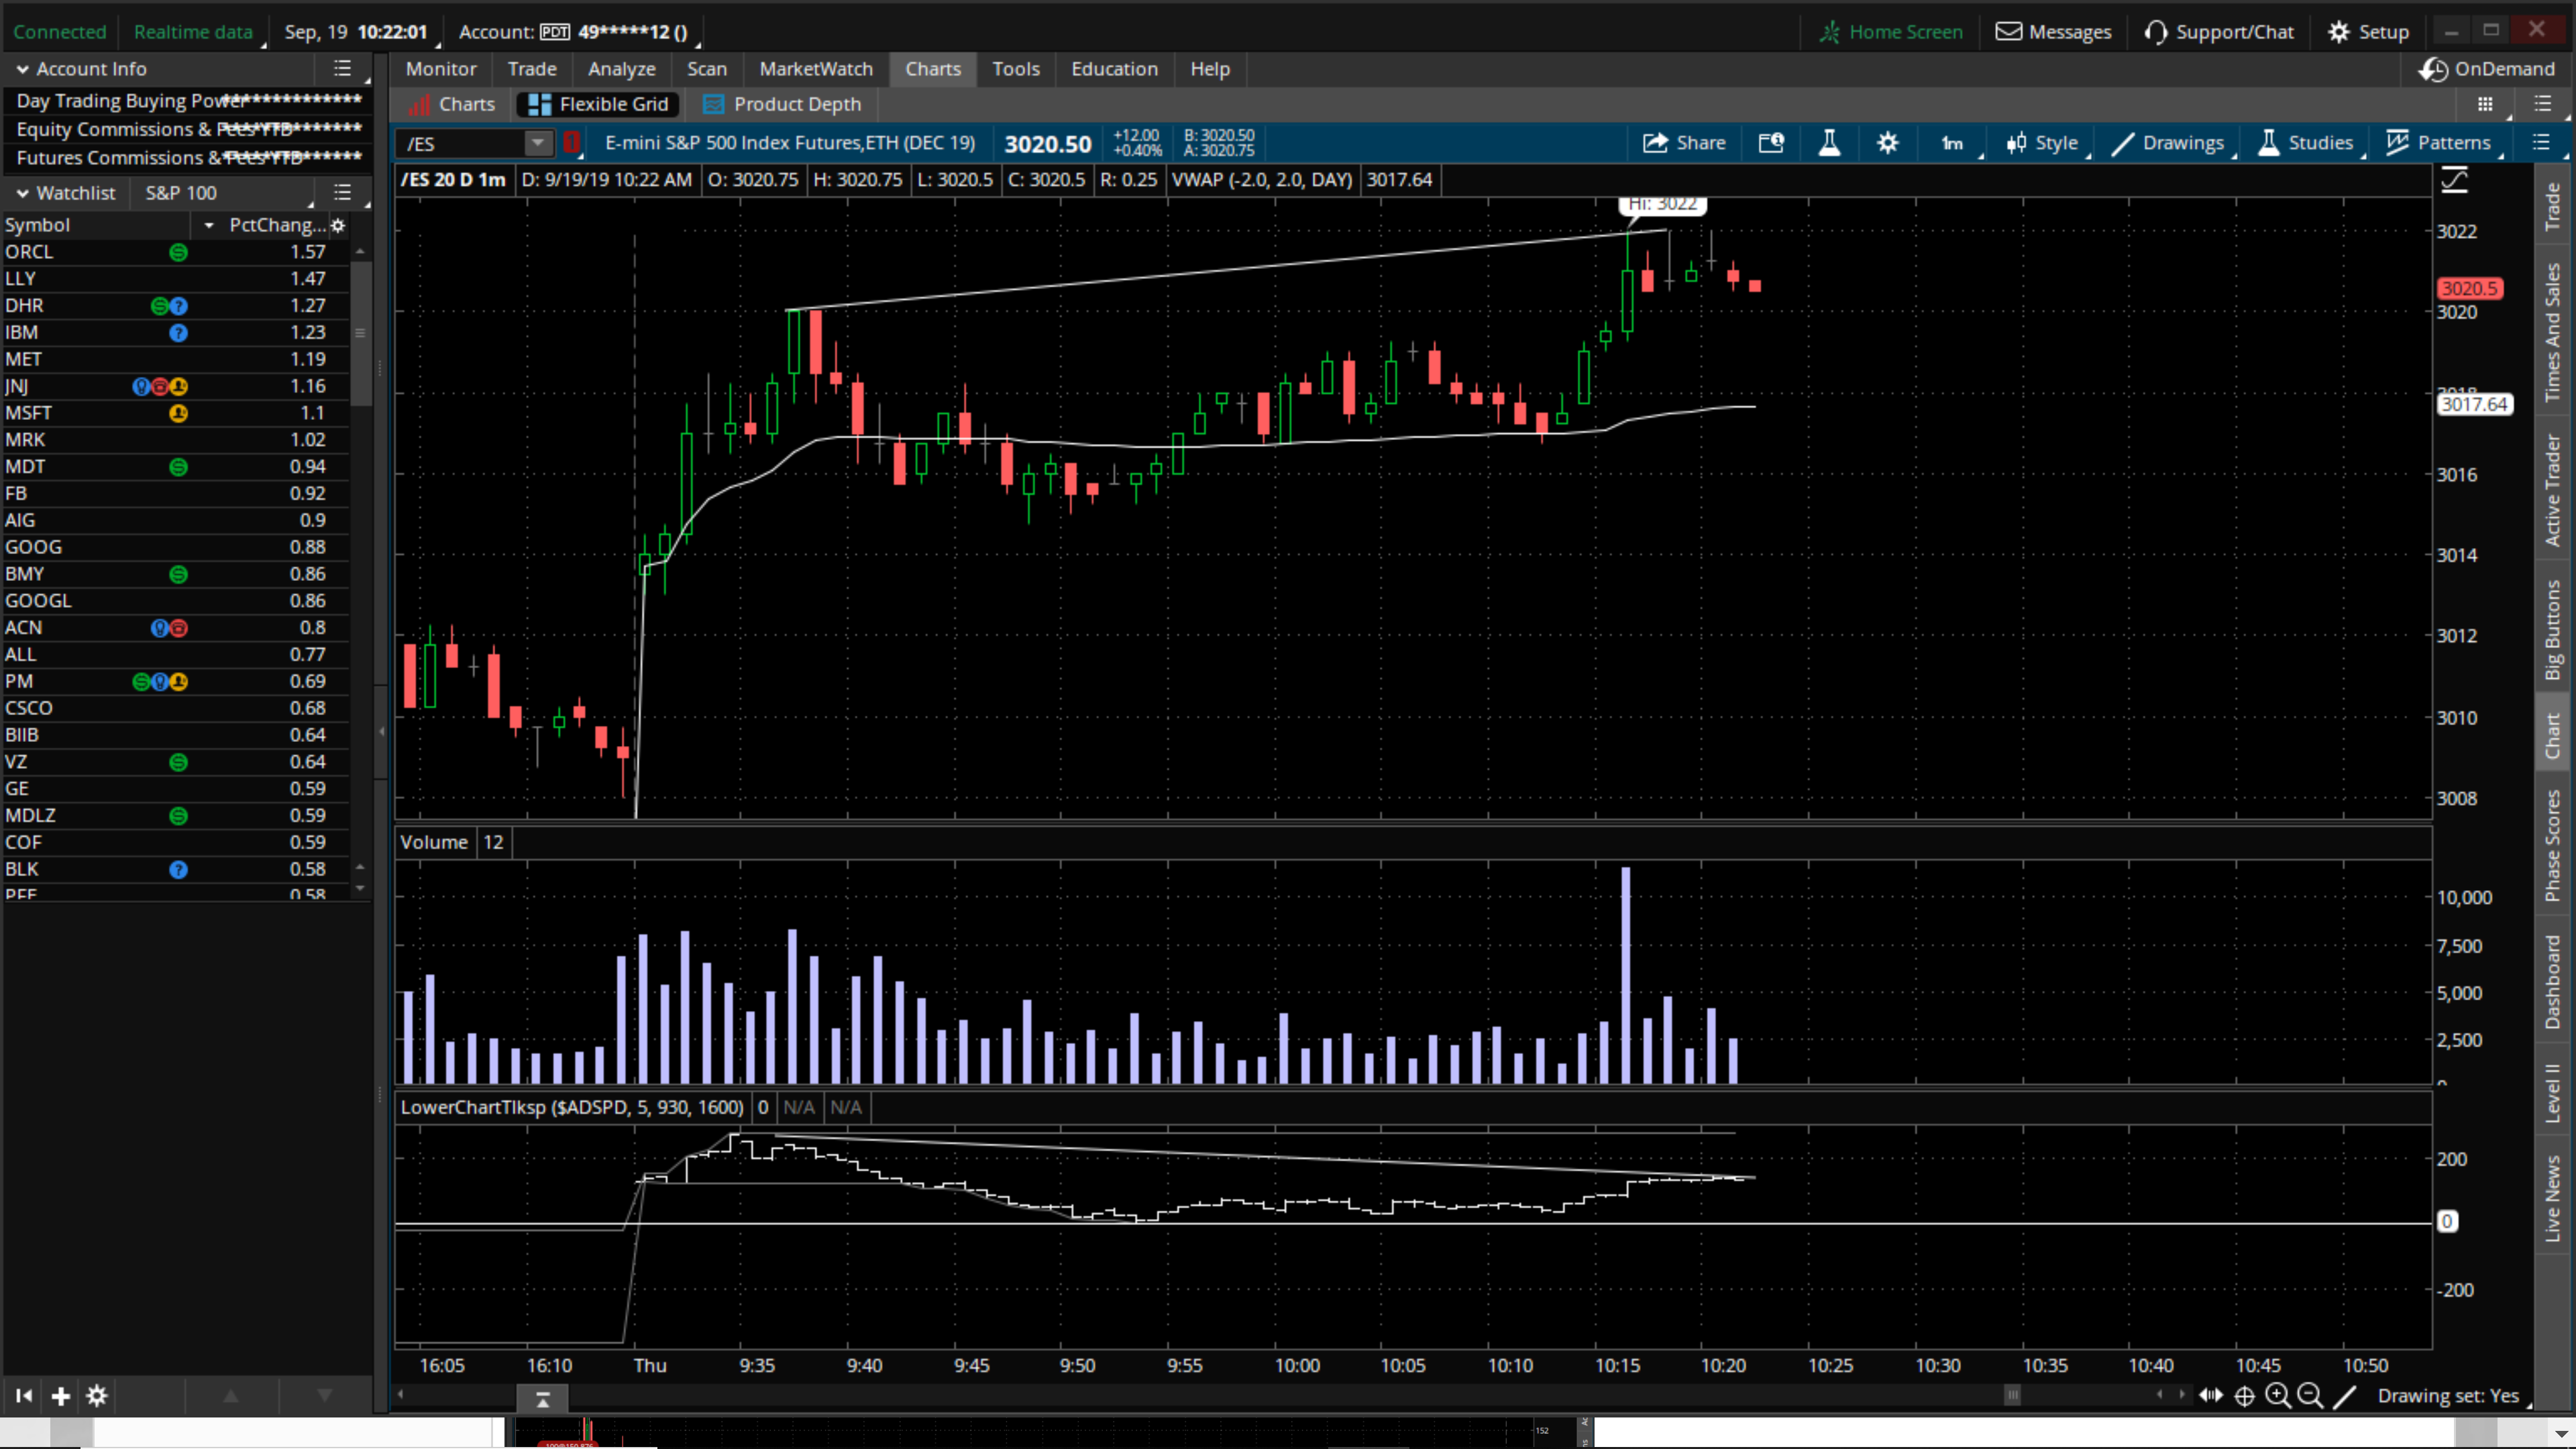Launch OnDemand playback mode
This screenshot has width=2576, height=1449.
pyautogui.click(x=2487, y=69)
